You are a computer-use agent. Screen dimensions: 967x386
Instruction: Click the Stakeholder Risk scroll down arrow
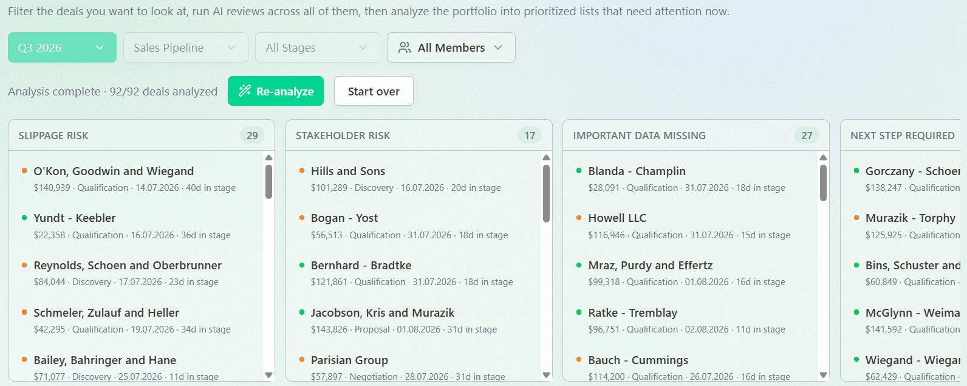(x=546, y=375)
